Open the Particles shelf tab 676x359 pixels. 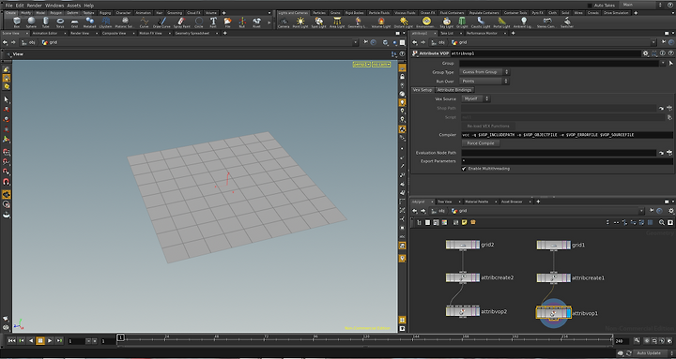[319, 13]
